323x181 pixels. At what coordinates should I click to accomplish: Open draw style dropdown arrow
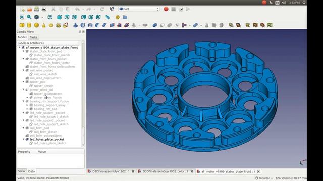(42, 17)
